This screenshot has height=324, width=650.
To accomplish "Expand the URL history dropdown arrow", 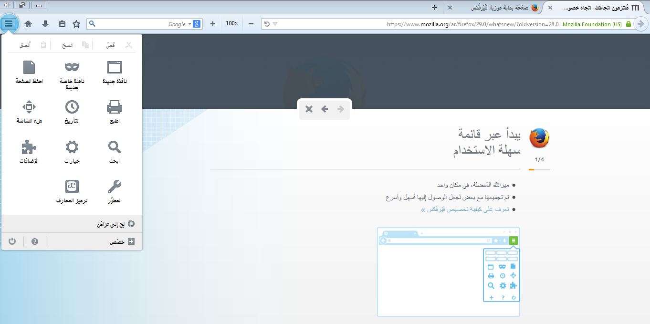I will (275, 24).
